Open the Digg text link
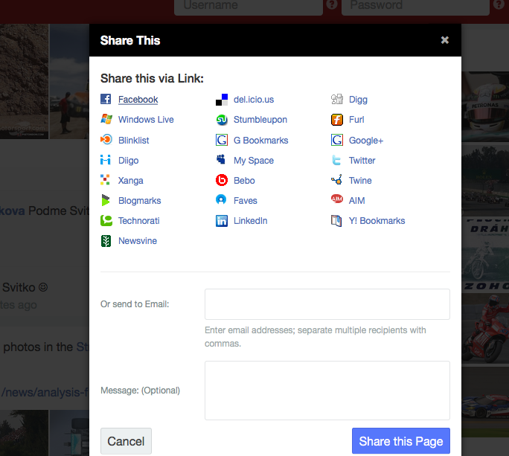Screen dimensions: 509x456 (x=358, y=100)
